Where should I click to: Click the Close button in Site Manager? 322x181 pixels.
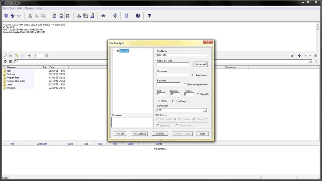tap(203, 134)
